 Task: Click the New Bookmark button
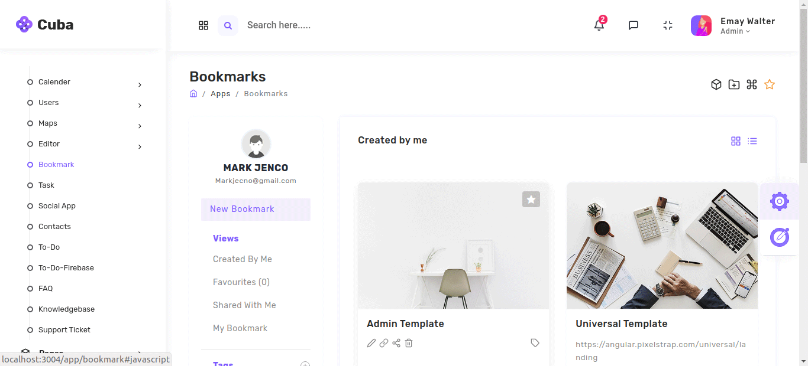256,209
